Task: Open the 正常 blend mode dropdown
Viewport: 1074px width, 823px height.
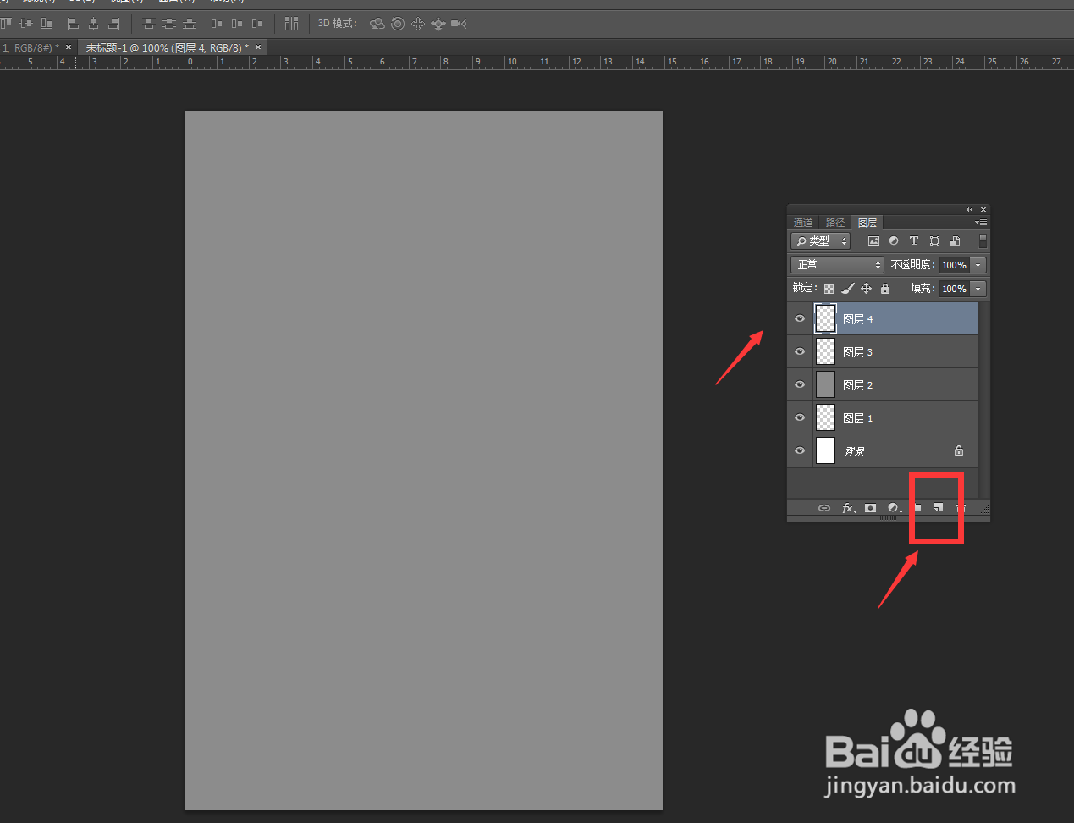Action: (837, 265)
